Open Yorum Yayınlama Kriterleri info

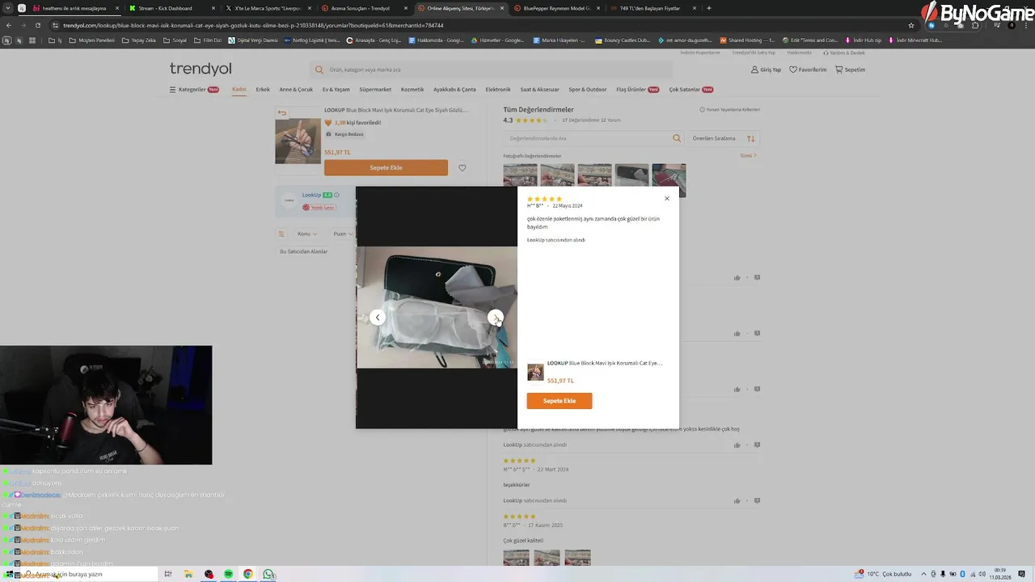(730, 110)
